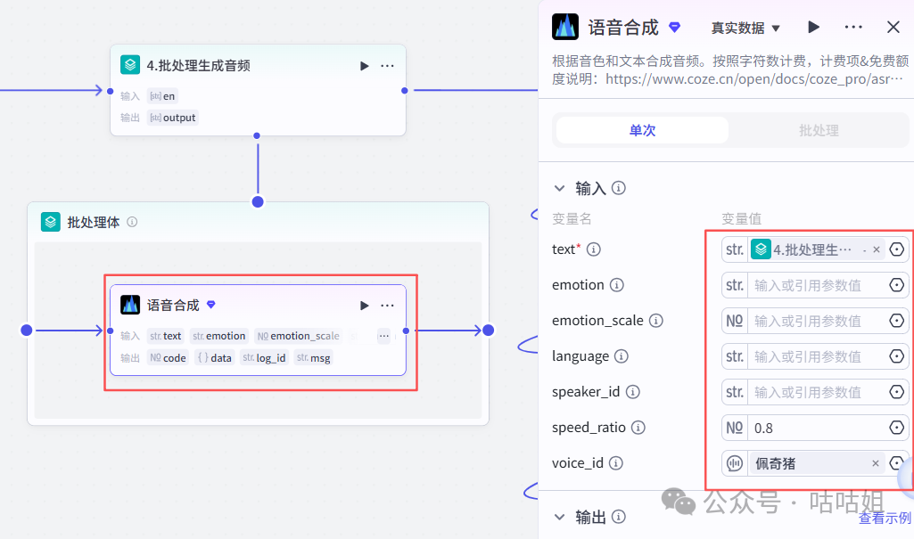Image resolution: width=914 pixels, height=539 pixels.
Task: Switch to the 批处理 tab
Action: (x=818, y=130)
